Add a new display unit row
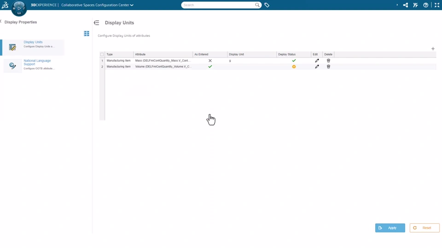 coord(433,49)
